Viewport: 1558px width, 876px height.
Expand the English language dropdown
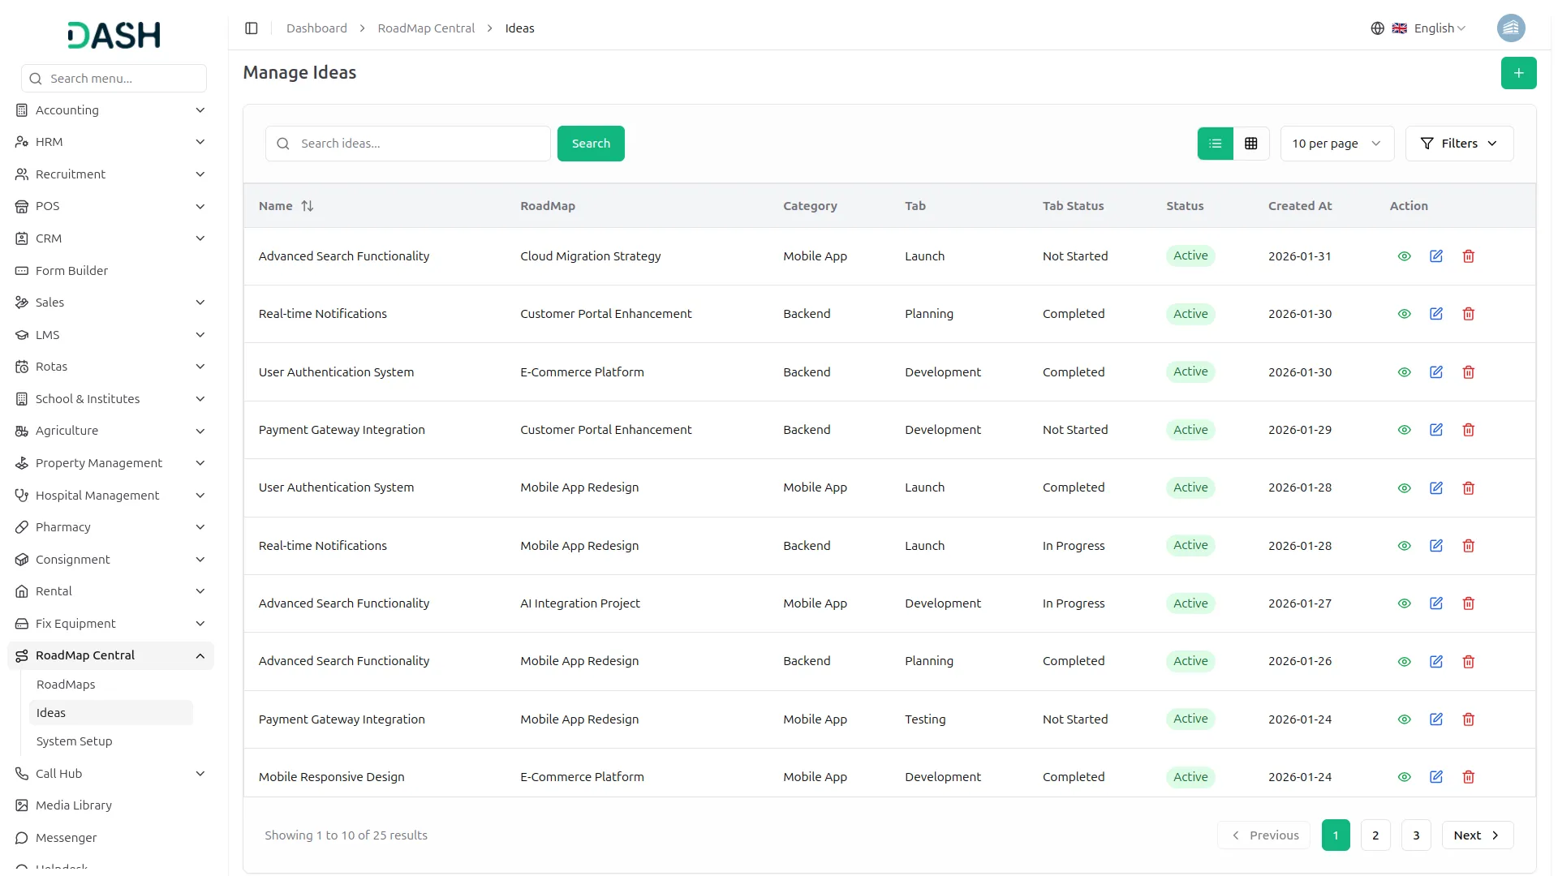1436,28
